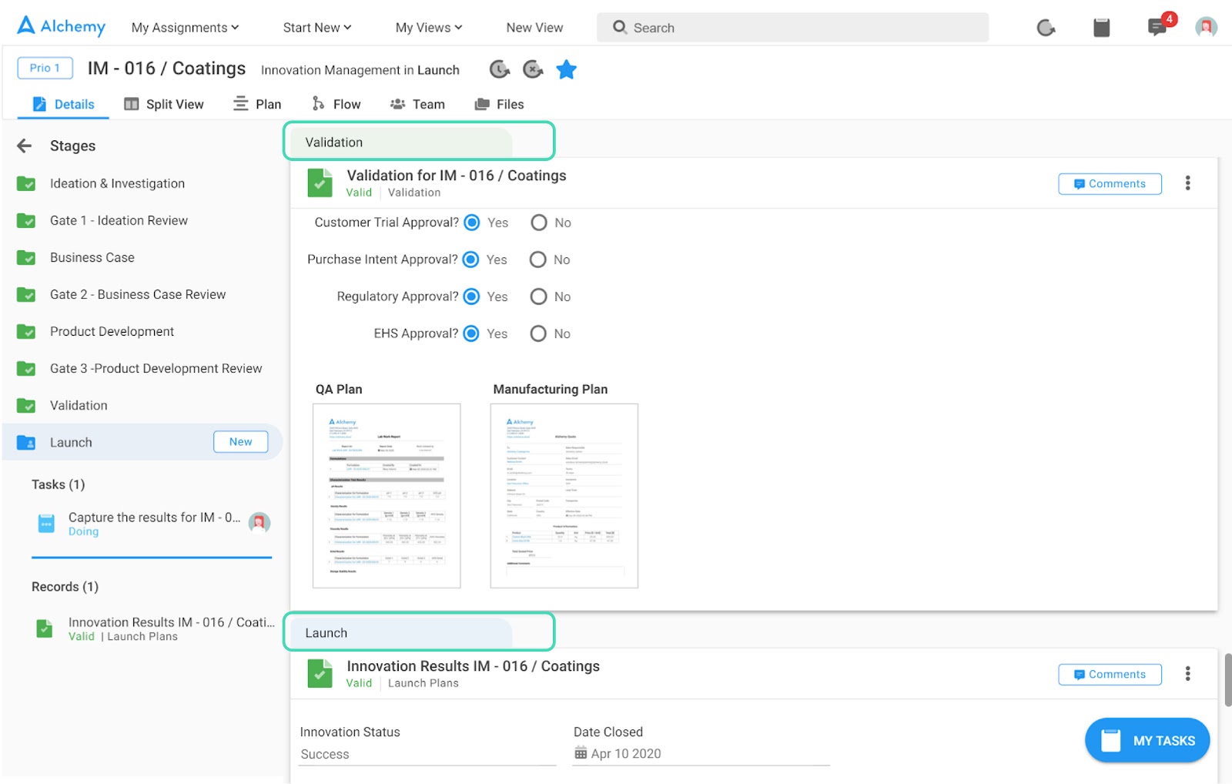This screenshot has width=1232, height=784.
Task: Select Yes for EHS Approval
Action: tap(471, 333)
